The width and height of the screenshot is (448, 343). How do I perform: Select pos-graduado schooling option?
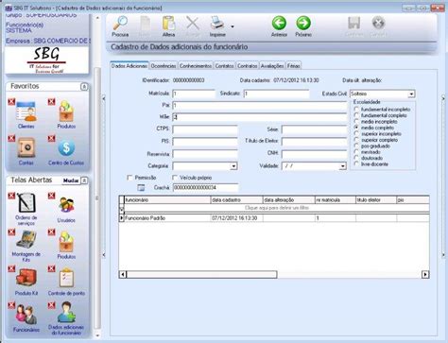(x=356, y=146)
